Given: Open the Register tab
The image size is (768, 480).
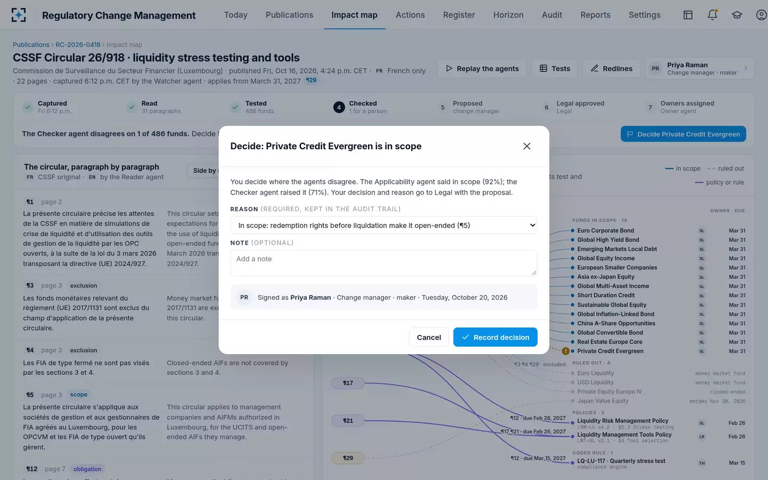Looking at the screenshot, I should 459,15.
